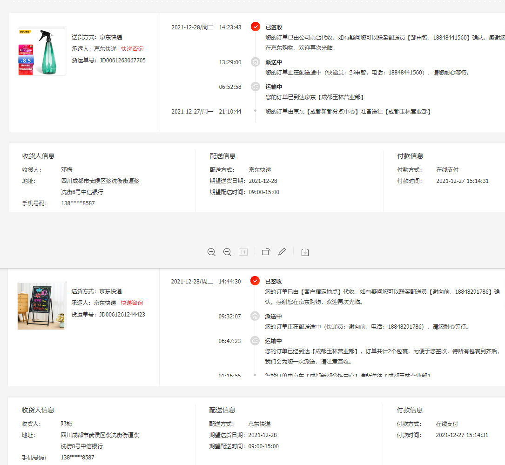Click 收货人信息 heading under spray bottle order

click(x=38, y=156)
